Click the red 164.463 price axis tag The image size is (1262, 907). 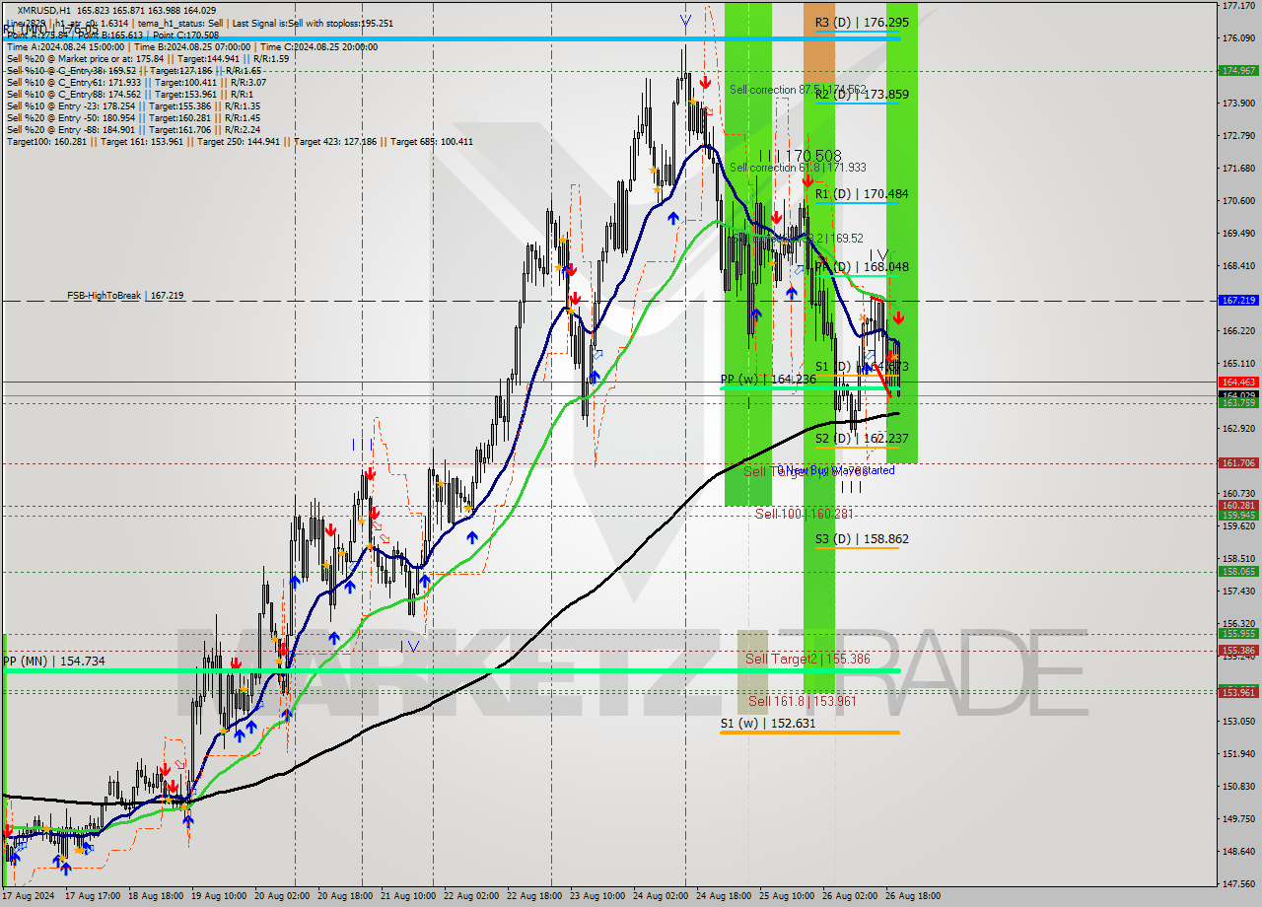1237,382
